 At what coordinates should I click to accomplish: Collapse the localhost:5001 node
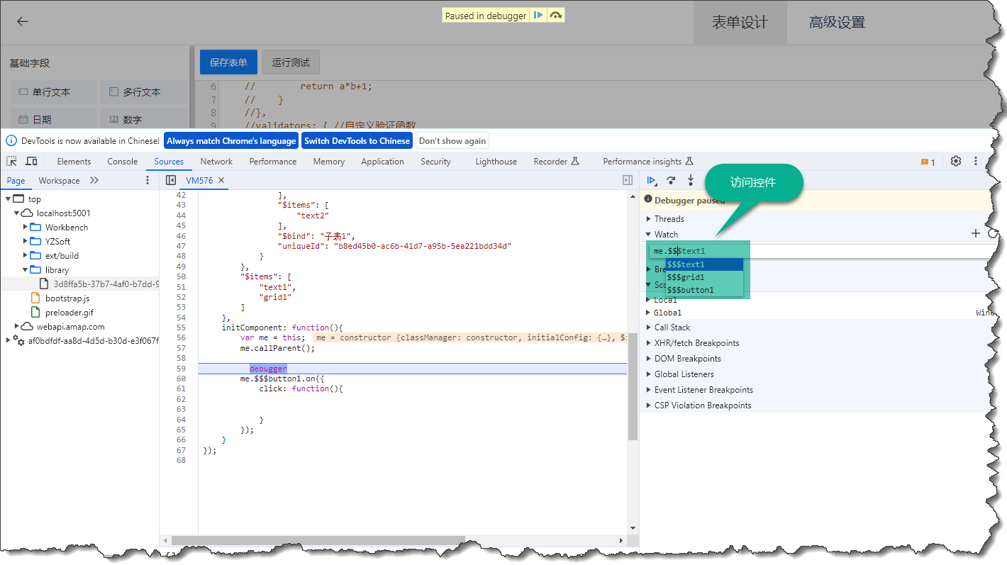point(16,213)
